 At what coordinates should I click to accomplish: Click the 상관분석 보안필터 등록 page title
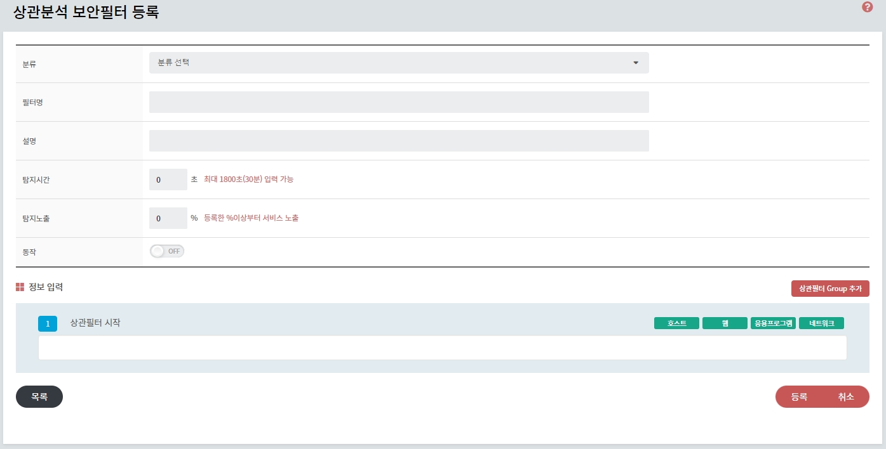(86, 13)
